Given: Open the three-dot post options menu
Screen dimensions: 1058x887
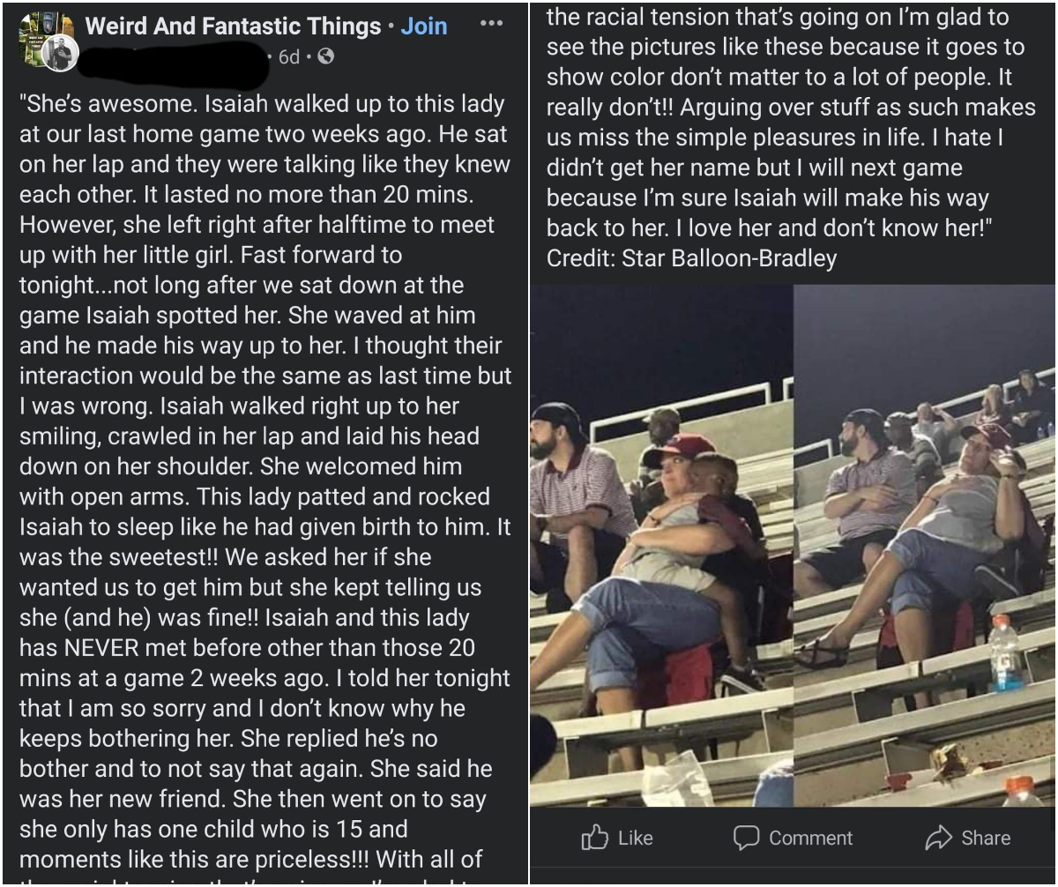Looking at the screenshot, I should (491, 24).
